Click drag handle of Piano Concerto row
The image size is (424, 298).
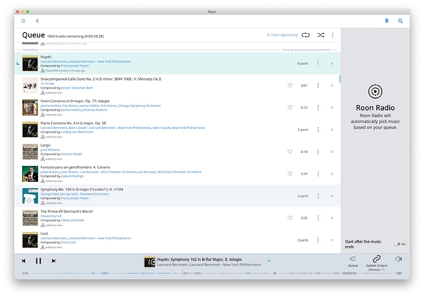(332, 130)
